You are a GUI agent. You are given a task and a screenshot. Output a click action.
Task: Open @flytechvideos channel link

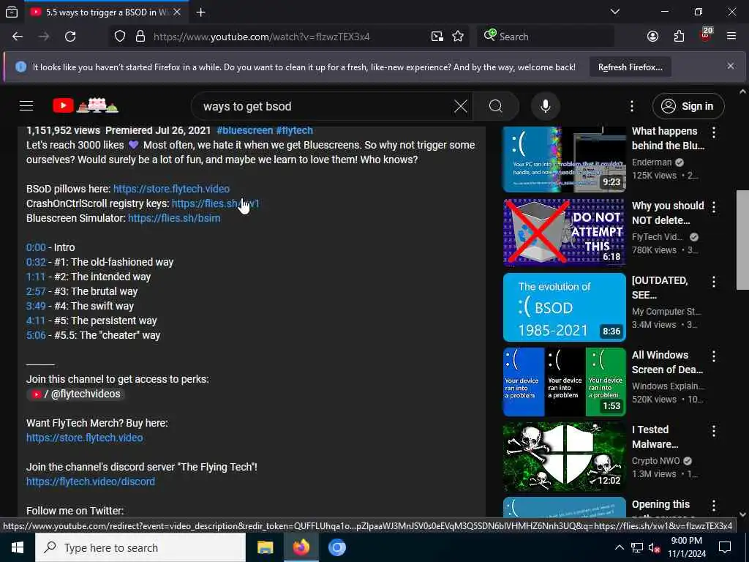pos(75,394)
